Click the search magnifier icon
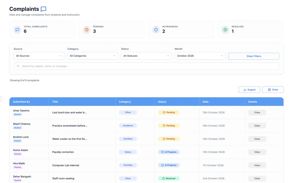293x183 pixels. click(x=18, y=66)
